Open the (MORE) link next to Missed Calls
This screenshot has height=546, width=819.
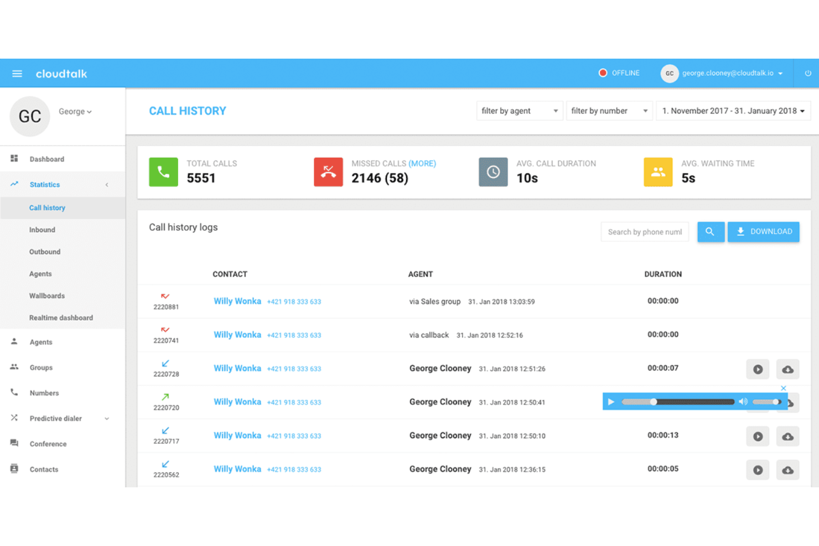423,163
